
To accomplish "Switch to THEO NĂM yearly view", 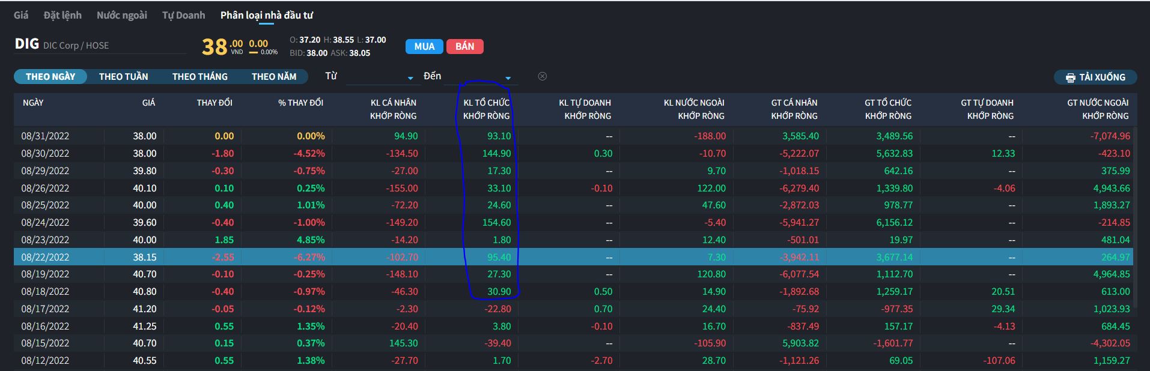I will [273, 77].
